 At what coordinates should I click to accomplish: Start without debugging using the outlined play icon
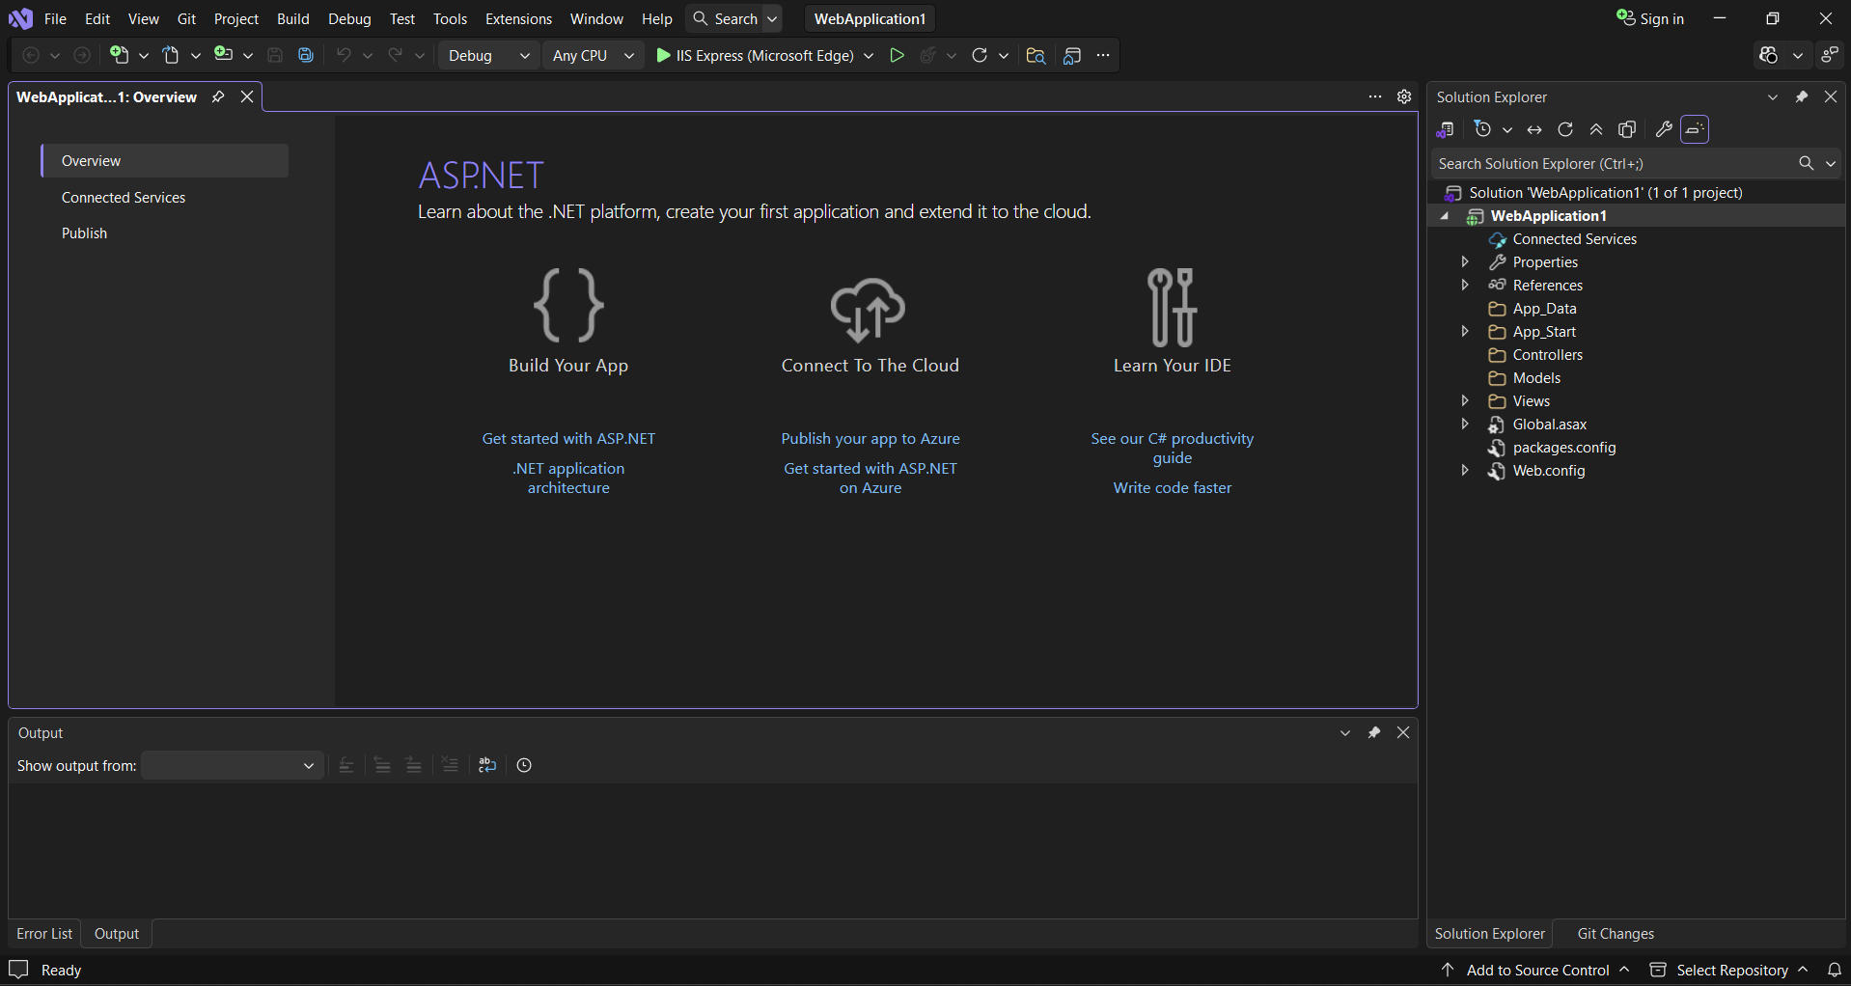pyautogui.click(x=897, y=56)
